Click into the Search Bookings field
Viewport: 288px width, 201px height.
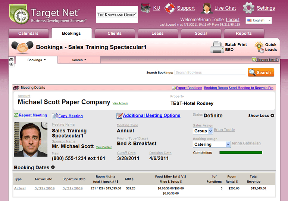[x=210, y=72]
